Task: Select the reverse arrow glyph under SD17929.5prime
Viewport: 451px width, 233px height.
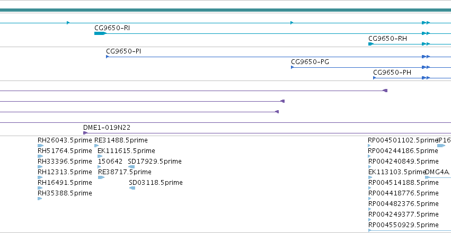Action: point(131,167)
